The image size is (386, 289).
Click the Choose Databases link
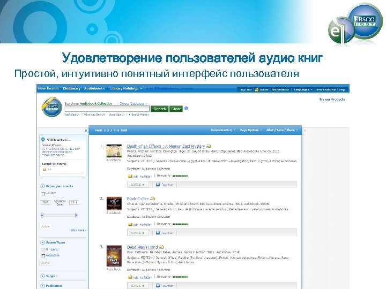click(133, 103)
